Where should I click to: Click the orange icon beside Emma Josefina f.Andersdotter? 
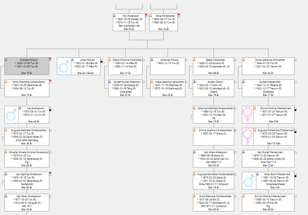click(x=195, y=130)
